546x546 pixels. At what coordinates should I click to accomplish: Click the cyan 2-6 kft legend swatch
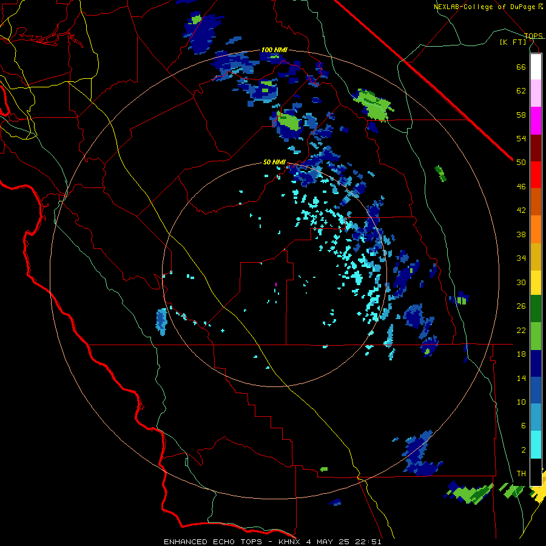click(536, 444)
